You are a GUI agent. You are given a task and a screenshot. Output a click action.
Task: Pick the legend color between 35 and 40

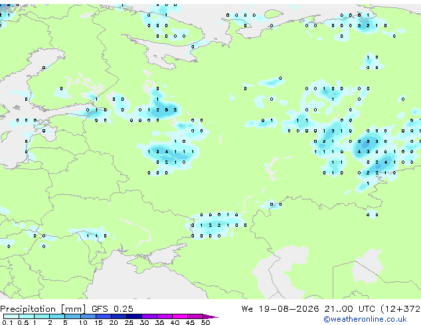164,316
